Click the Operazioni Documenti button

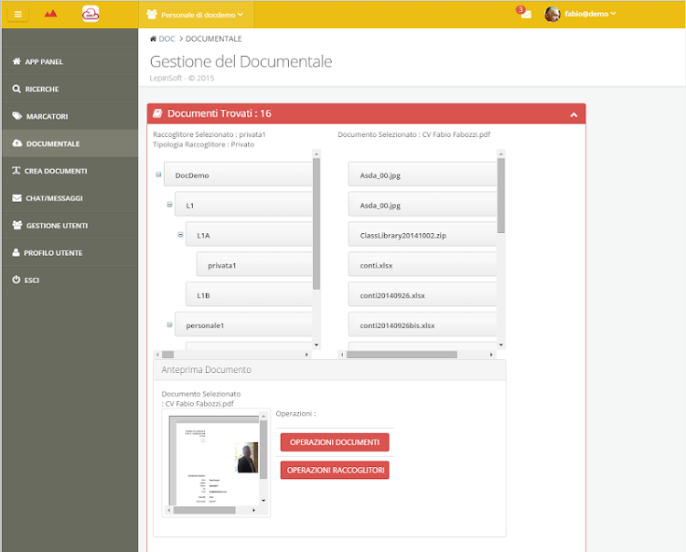coord(335,442)
